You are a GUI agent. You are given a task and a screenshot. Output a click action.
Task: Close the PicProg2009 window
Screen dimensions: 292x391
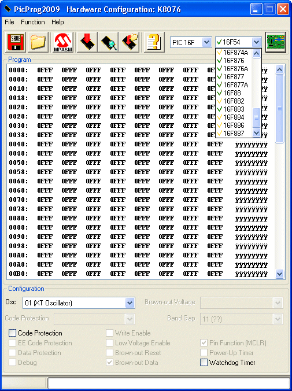point(283,9)
